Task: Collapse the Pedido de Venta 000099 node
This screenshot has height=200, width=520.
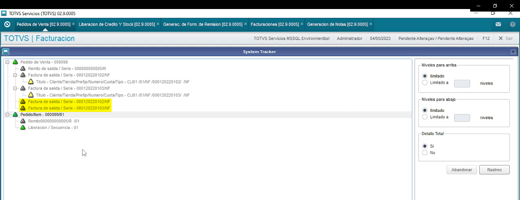Action: tap(7, 62)
